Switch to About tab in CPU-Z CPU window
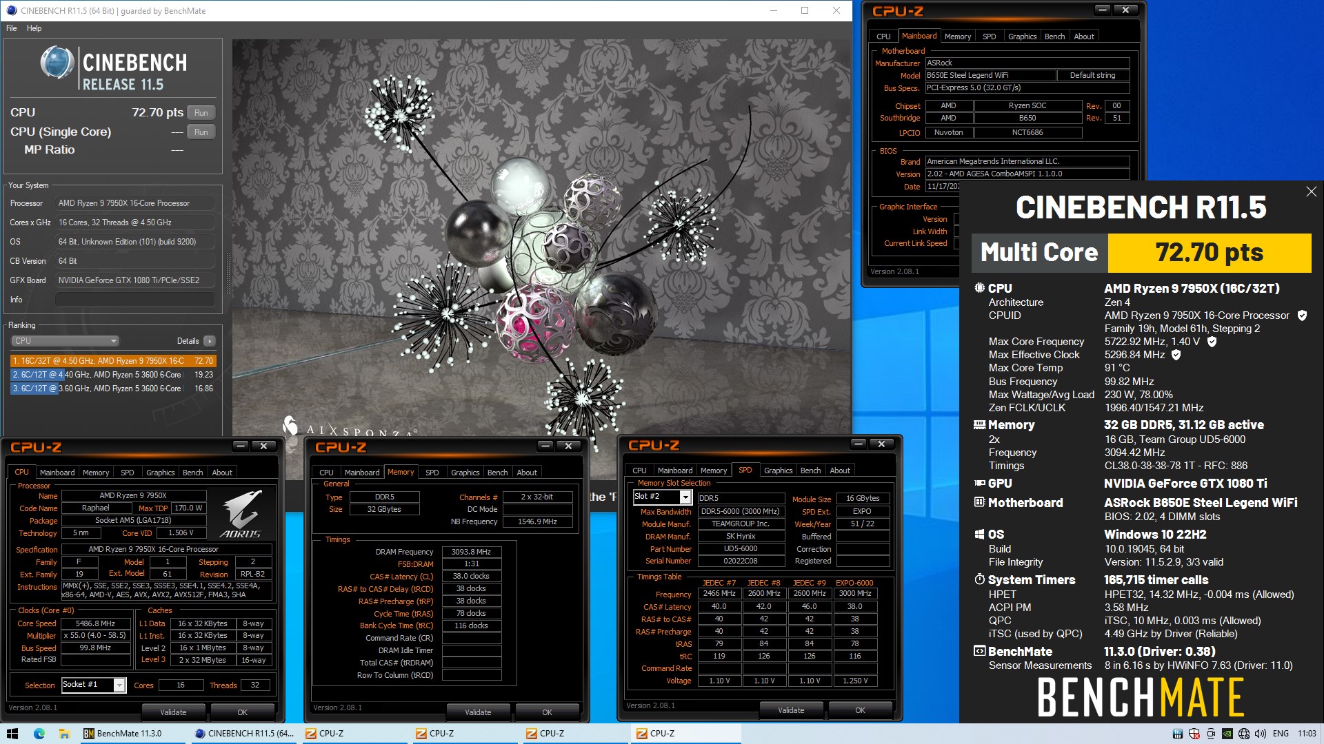 point(222,473)
